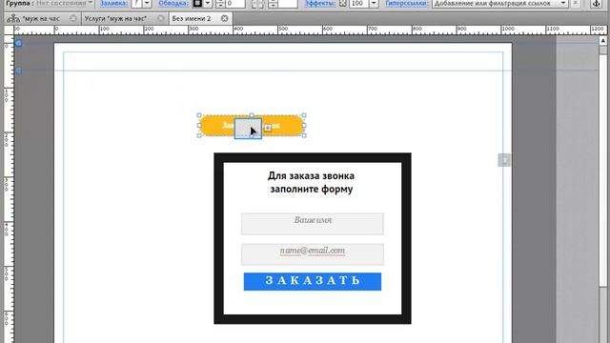
Task: Click the top page guide handle on the ruler
Action: click(18, 43)
